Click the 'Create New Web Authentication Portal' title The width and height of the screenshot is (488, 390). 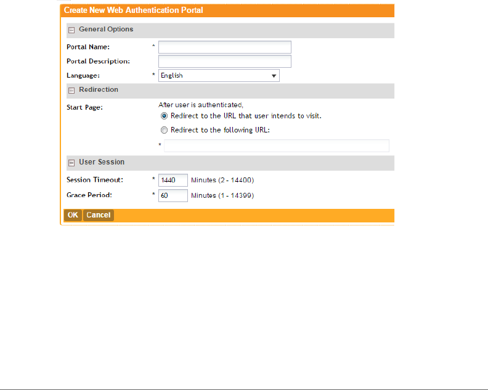point(134,10)
